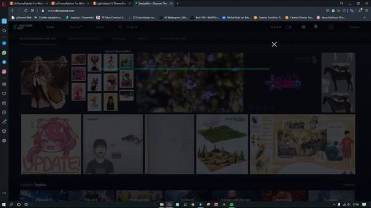This screenshot has width=371, height=208.
Task: Take a snapshot with the camera icon
Action: click(328, 10)
